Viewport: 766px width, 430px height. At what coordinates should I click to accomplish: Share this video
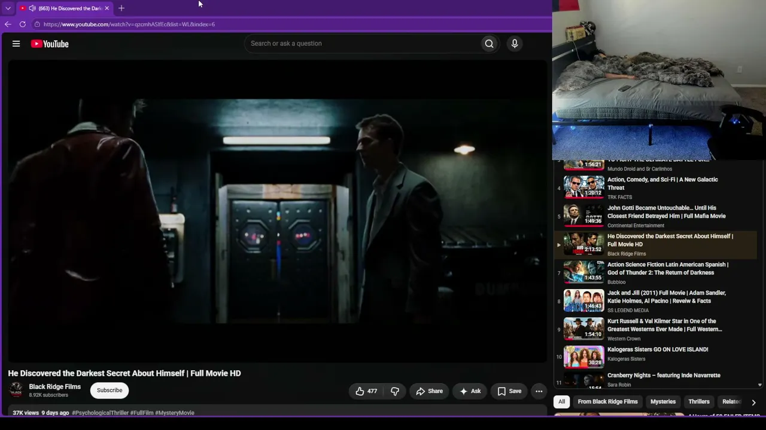(429, 391)
